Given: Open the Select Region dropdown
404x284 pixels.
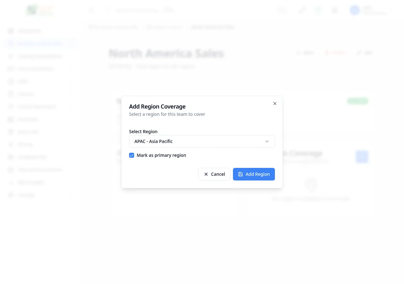Looking at the screenshot, I should (202, 141).
